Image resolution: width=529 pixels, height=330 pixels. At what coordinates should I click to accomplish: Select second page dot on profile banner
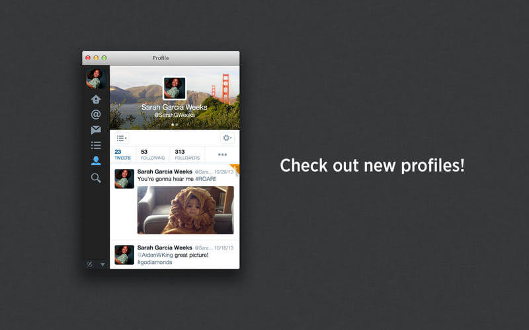(x=177, y=125)
